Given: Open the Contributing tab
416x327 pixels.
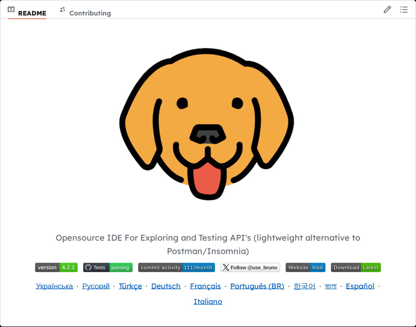Looking at the screenshot, I should pyautogui.click(x=85, y=12).
